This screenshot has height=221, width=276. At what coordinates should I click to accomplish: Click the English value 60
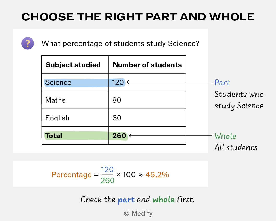[x=117, y=118]
